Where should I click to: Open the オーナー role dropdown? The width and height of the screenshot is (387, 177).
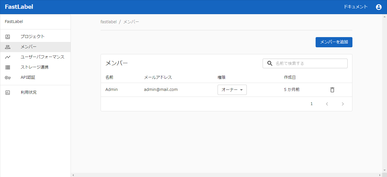pos(232,90)
